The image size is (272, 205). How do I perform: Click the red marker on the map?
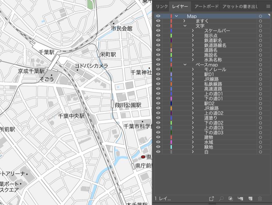[143, 157]
